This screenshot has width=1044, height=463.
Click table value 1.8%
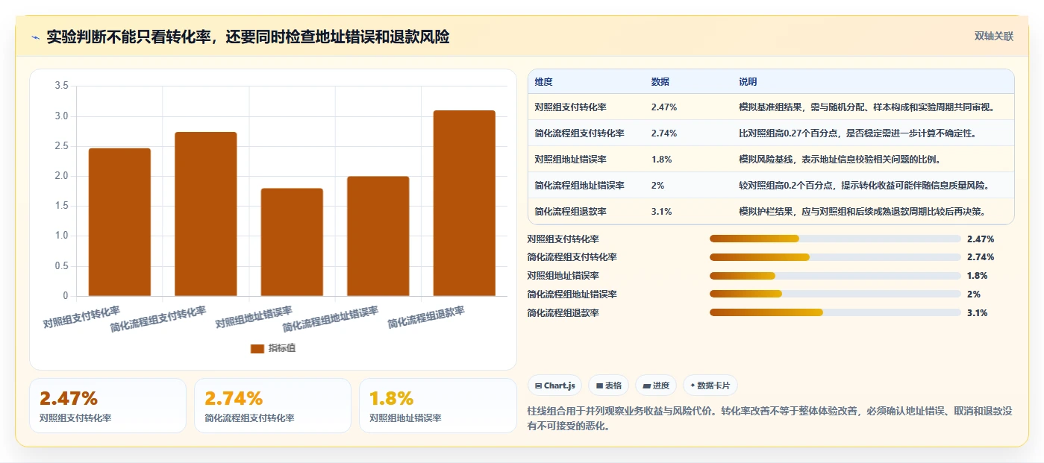click(661, 160)
